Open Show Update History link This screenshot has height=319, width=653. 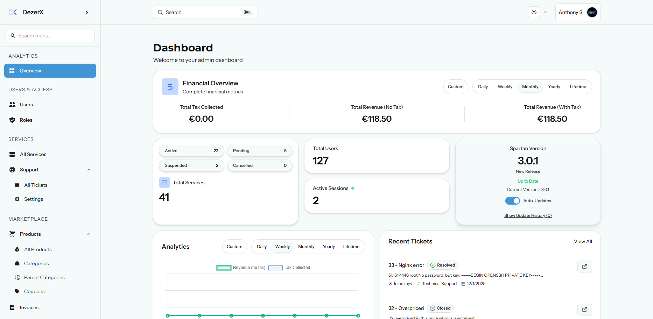[528, 215]
